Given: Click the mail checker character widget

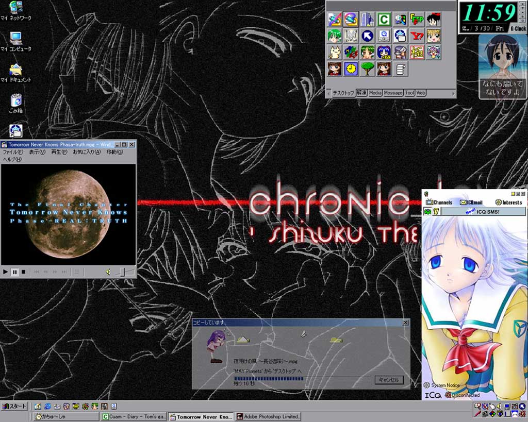Looking at the screenshot, I should [502, 67].
